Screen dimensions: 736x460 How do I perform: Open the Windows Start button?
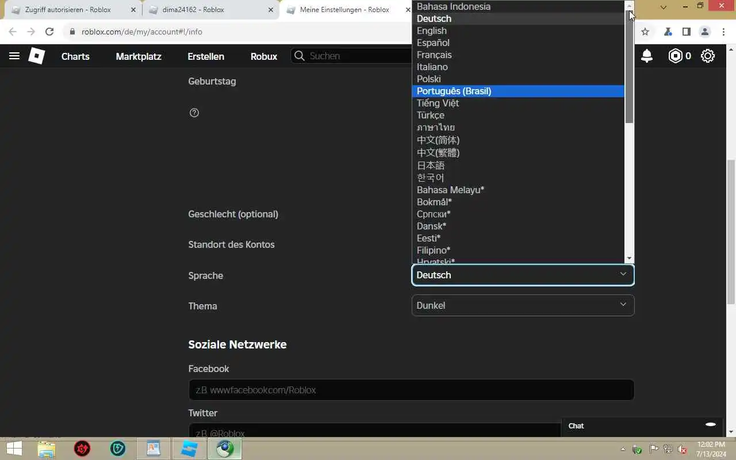coord(14,448)
